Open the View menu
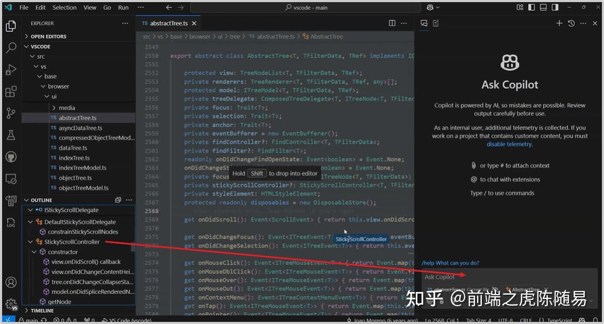604x324 pixels. click(90, 7)
